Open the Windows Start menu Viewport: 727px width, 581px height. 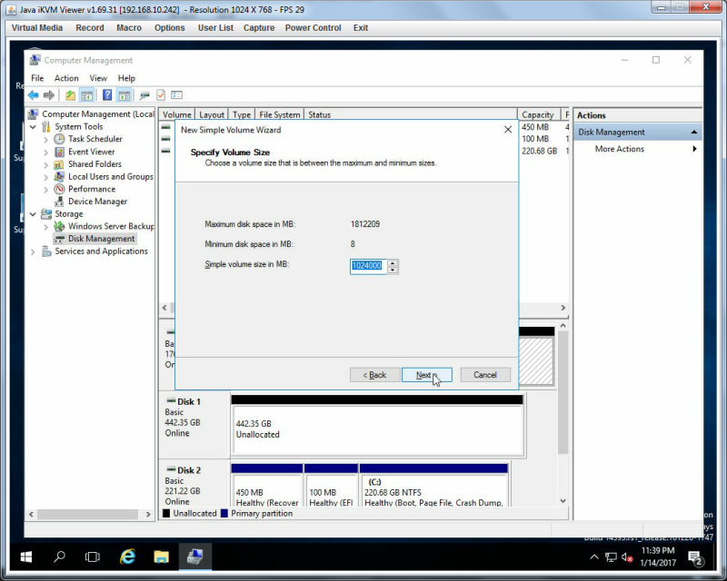click(26, 556)
